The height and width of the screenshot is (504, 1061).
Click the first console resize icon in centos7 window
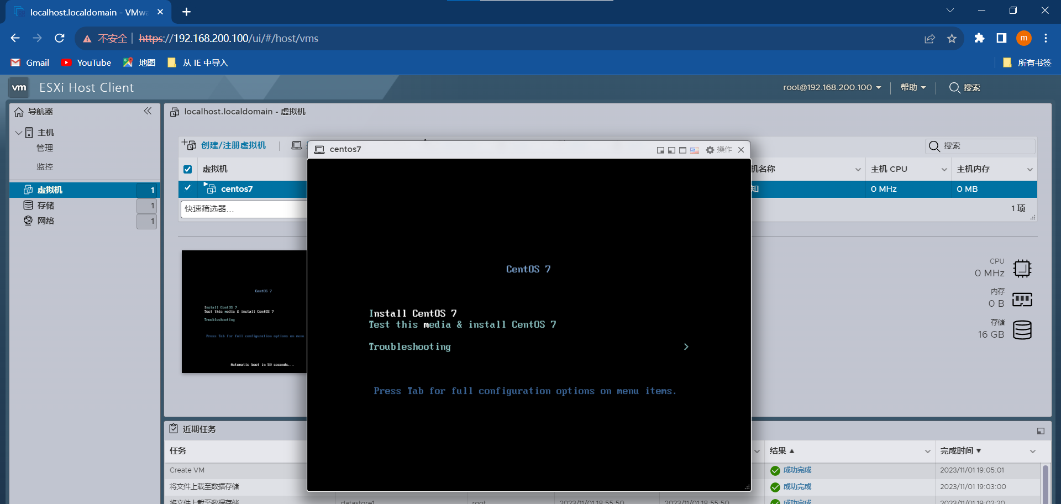(x=660, y=150)
